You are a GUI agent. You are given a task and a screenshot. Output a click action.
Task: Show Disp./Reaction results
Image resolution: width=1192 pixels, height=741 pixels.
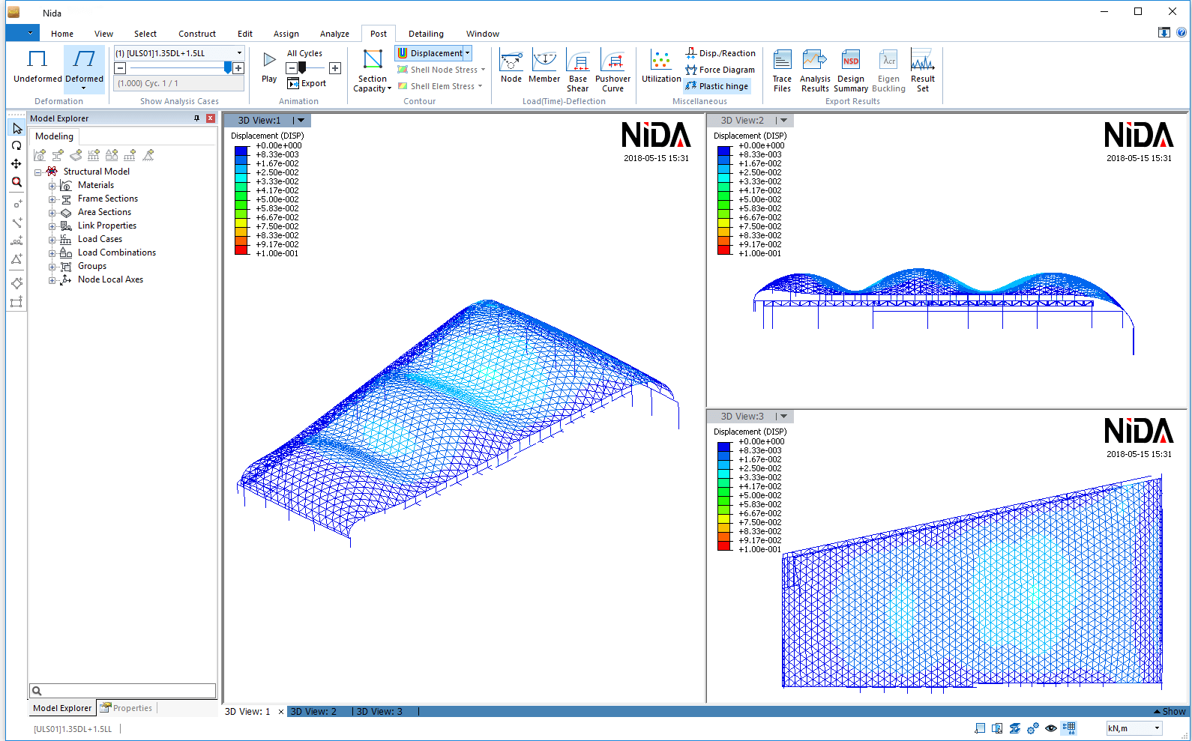coord(720,53)
